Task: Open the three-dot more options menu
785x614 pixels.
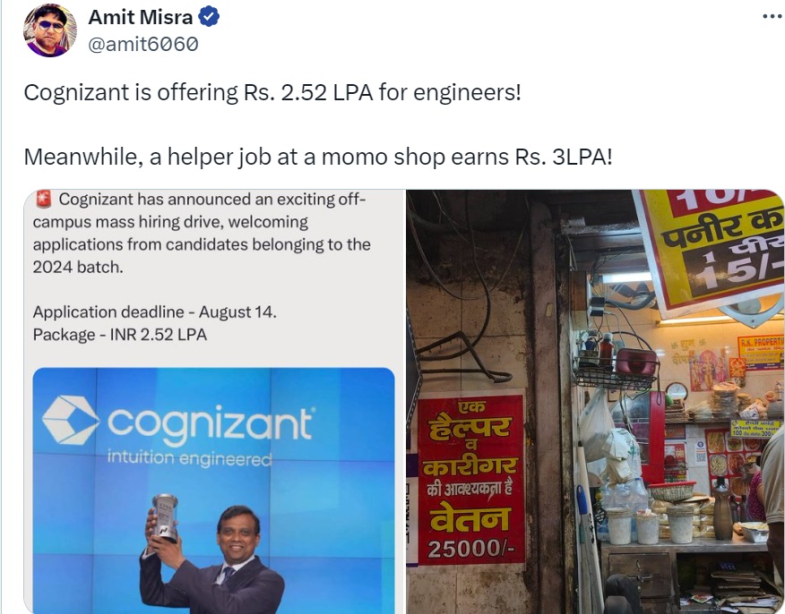Action: coord(772,17)
